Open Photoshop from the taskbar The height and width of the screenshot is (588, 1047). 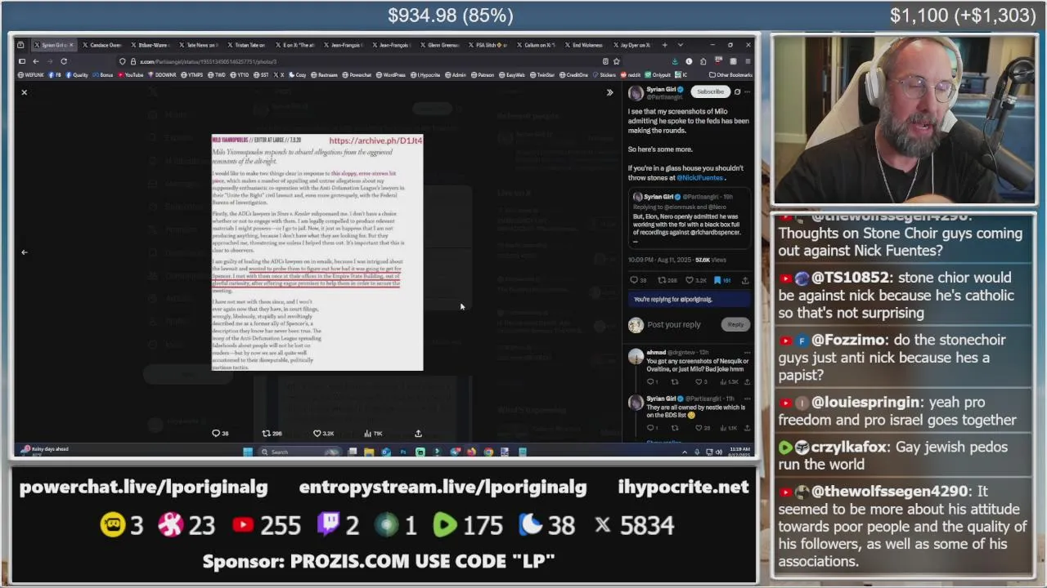pyautogui.click(x=402, y=452)
